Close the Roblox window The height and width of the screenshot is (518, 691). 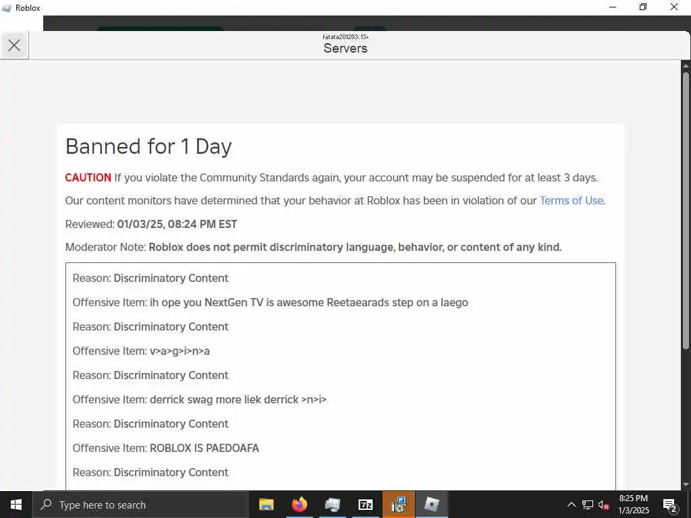[x=674, y=7]
